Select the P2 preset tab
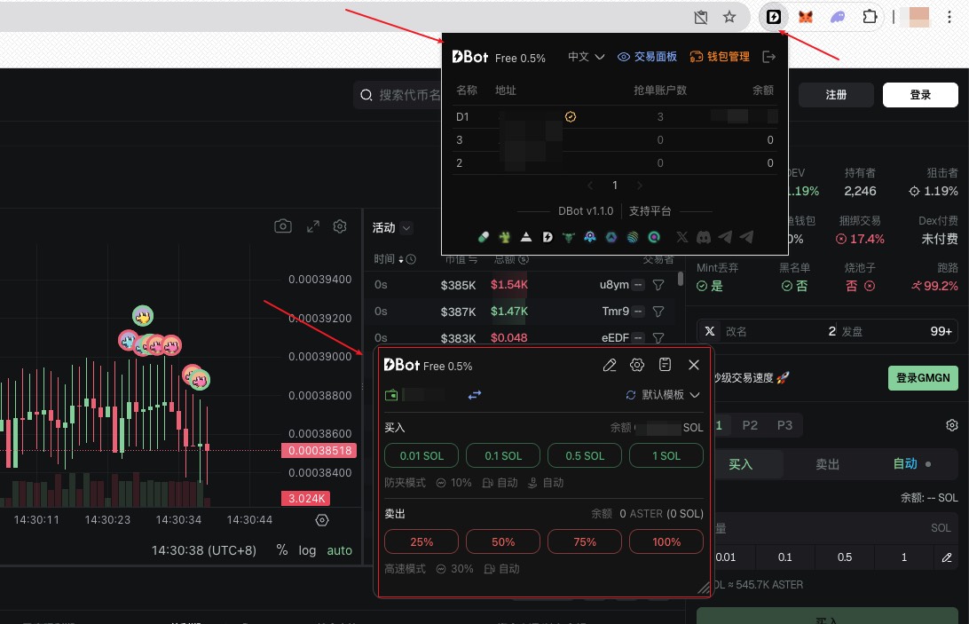Viewport: 969px width, 624px height. (x=750, y=425)
